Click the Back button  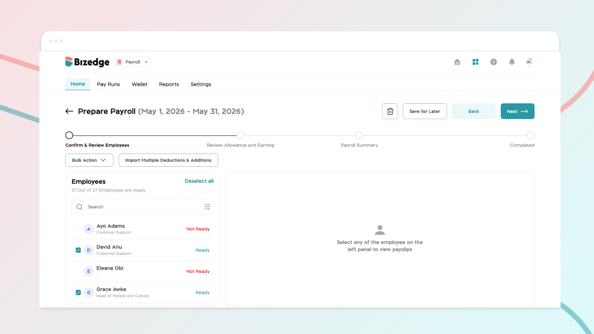[474, 111]
